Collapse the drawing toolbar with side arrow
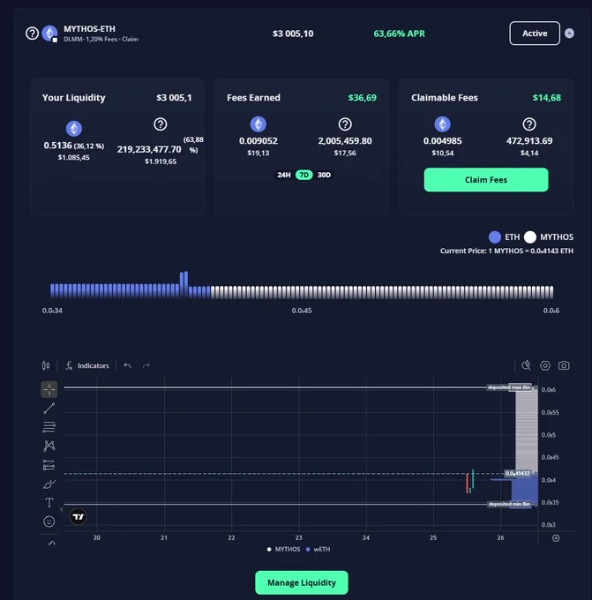Screen dimensions: 592x600 pyautogui.click(x=61, y=509)
